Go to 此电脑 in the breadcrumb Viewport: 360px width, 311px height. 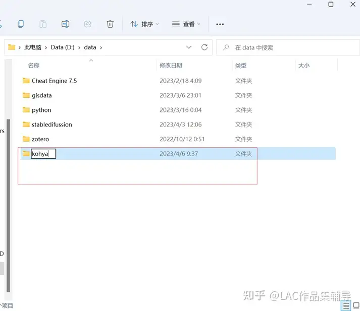click(33, 47)
